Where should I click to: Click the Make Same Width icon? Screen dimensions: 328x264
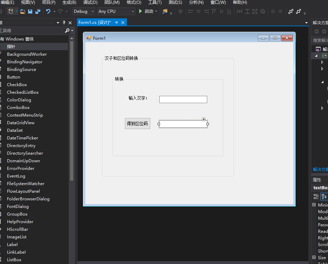(x=239, y=11)
